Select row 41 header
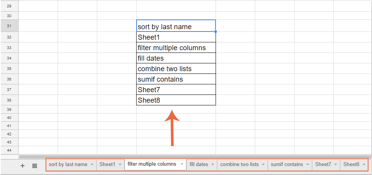The image size is (372, 175). (x=9, y=126)
